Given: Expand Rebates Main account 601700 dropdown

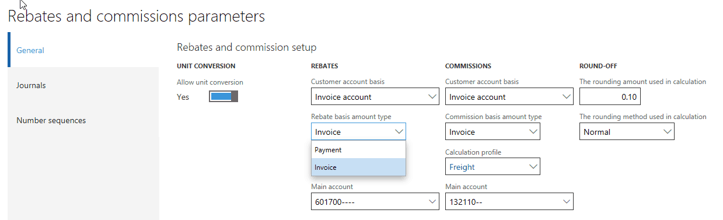Looking at the screenshot, I should coord(432,202).
